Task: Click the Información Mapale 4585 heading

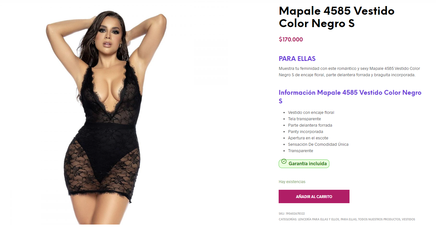Action: pos(350,97)
